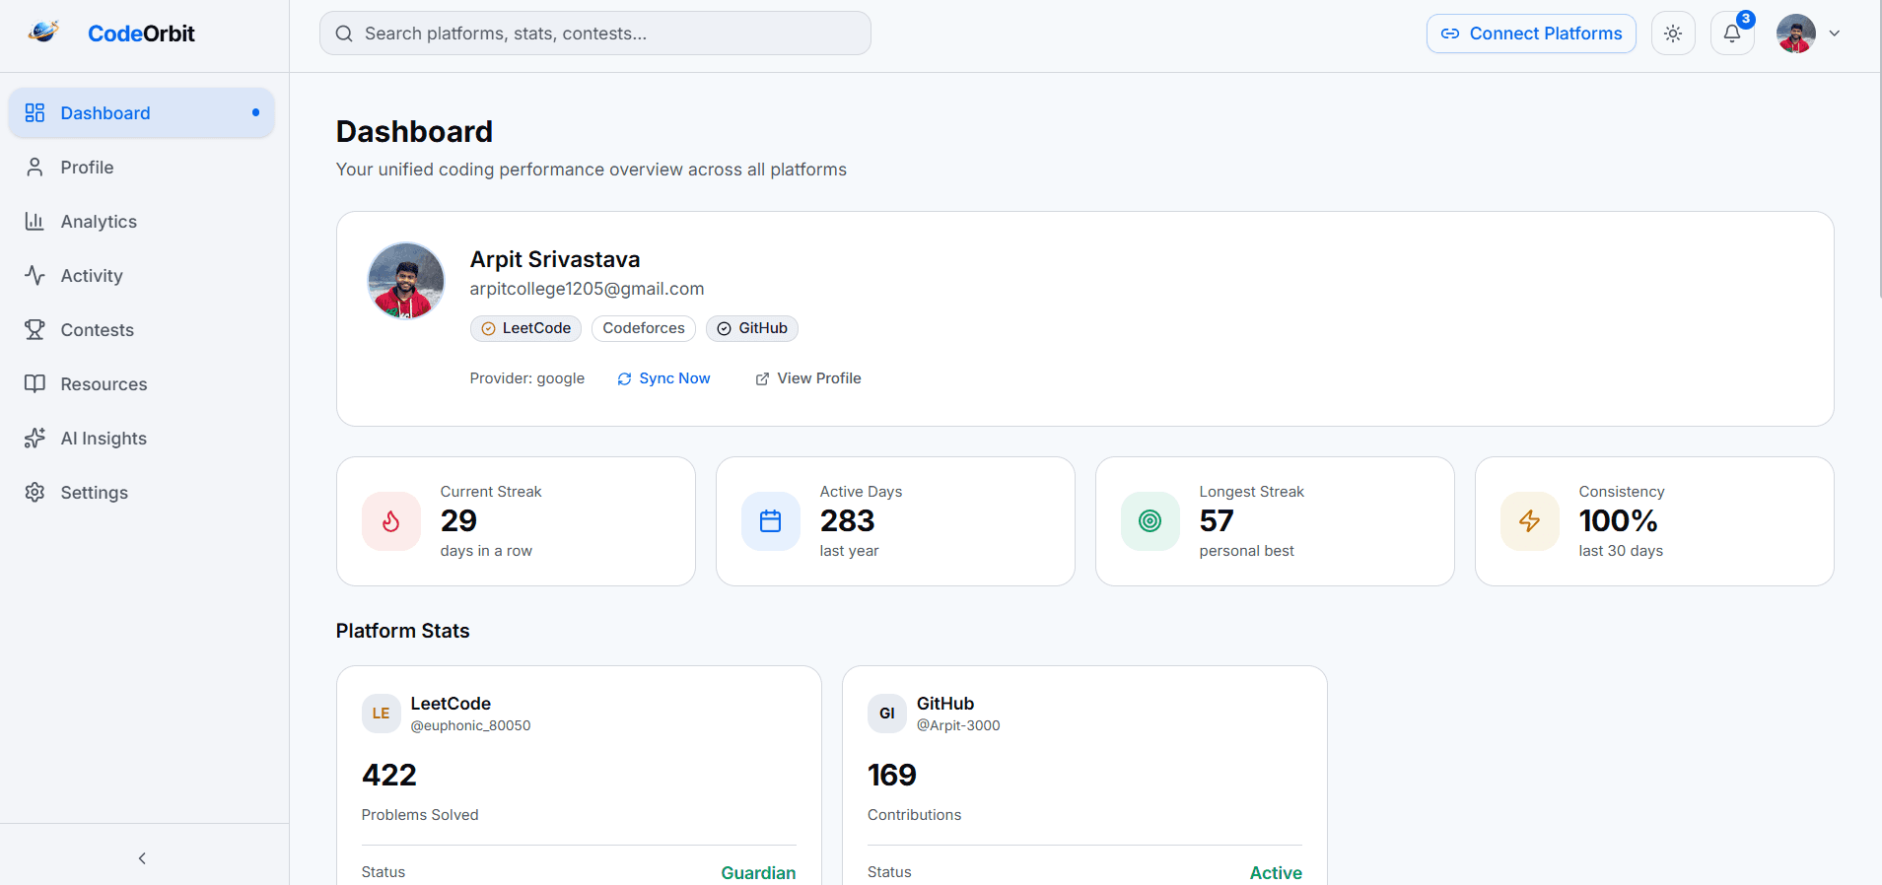Viewport: 1882px width, 885px height.
Task: Open the Dashboard menu item
Action: [142, 112]
